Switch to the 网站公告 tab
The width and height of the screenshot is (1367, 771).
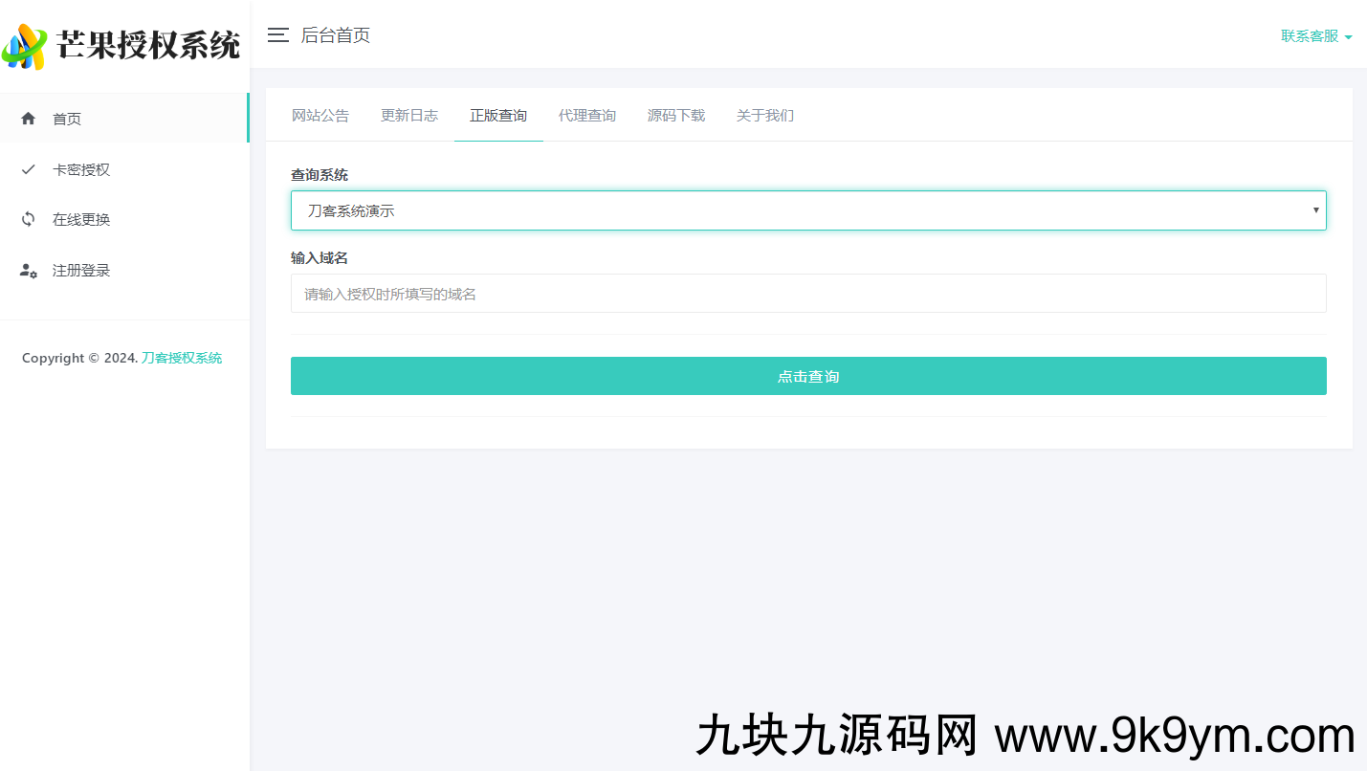(320, 116)
